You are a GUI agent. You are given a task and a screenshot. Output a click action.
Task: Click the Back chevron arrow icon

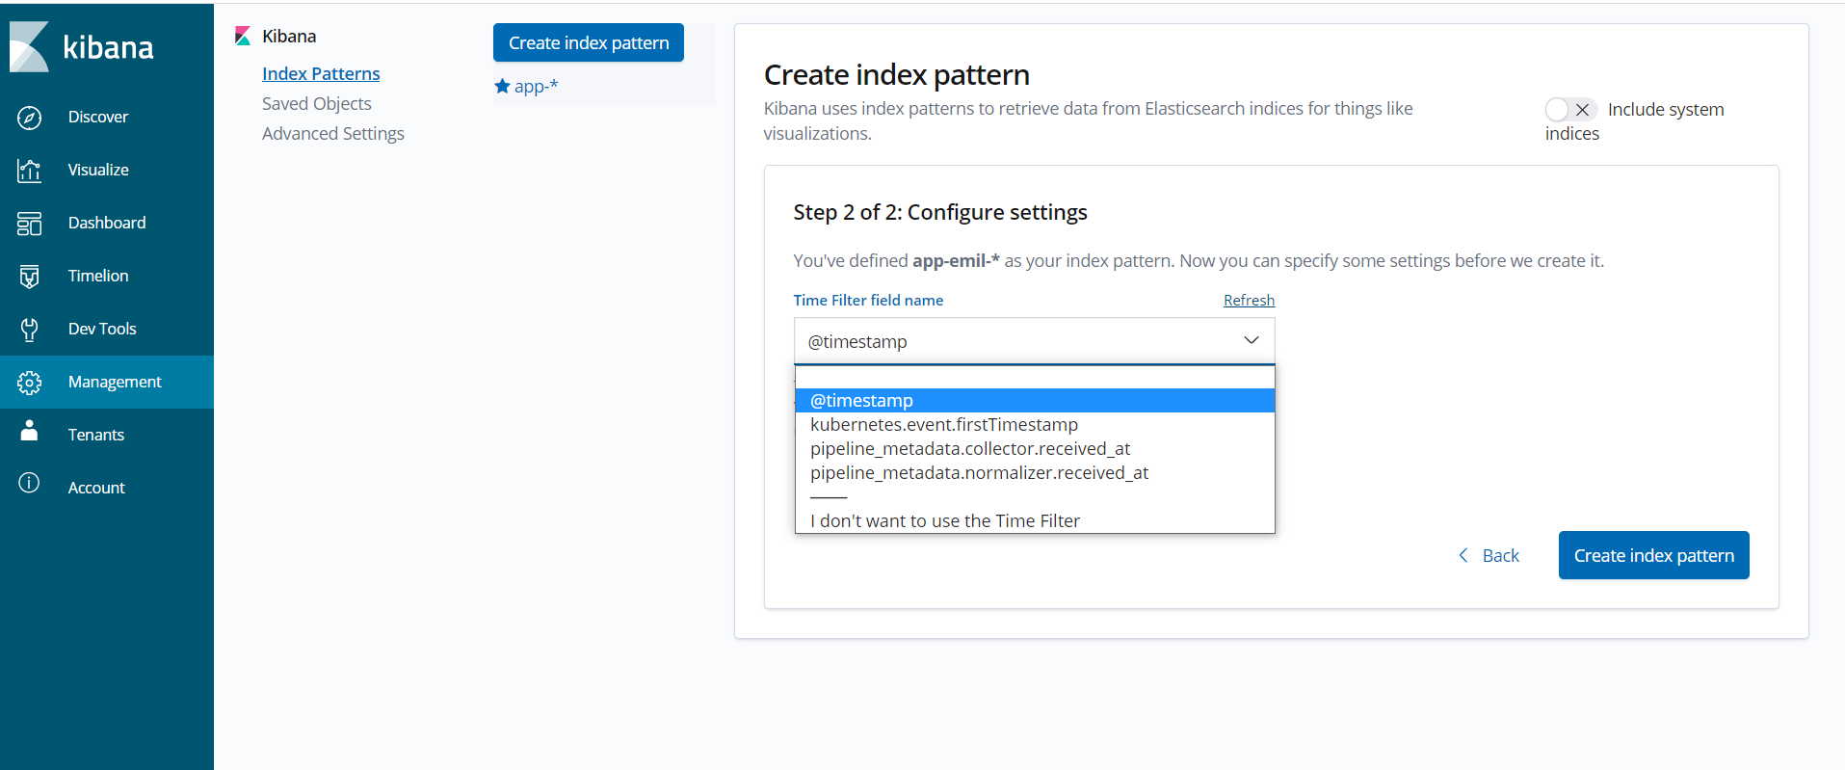[1463, 555]
